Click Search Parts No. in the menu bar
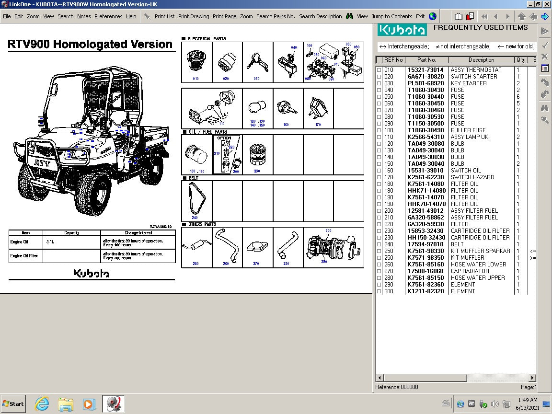552x414 pixels. 276,16
